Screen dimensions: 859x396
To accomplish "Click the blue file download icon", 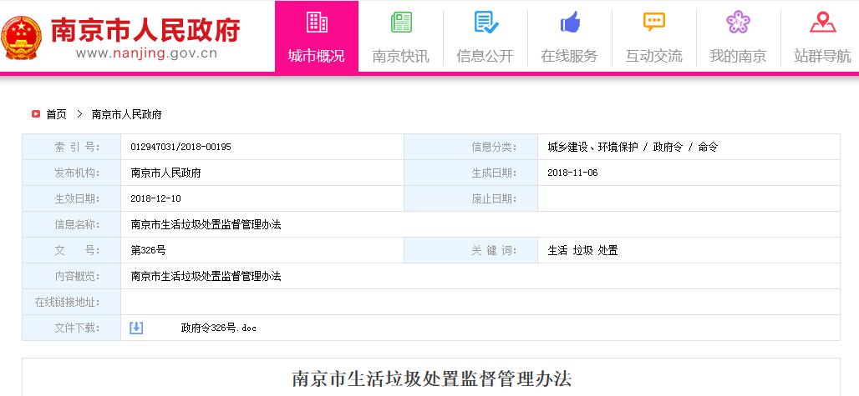I will tap(136, 328).
